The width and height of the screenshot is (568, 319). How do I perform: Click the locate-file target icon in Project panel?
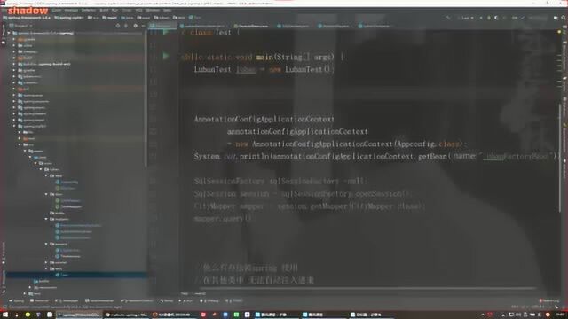pyautogui.click(x=118, y=26)
